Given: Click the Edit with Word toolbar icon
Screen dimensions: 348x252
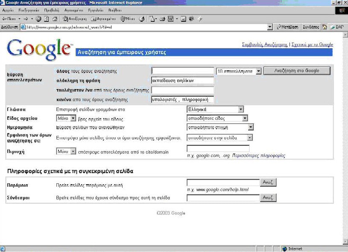Looking at the screenshot, I should pos(170,19).
